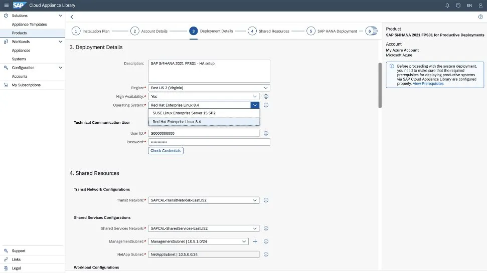Add a new Management Subnet with plus icon
This screenshot has width=487, height=273.
(x=255, y=241)
